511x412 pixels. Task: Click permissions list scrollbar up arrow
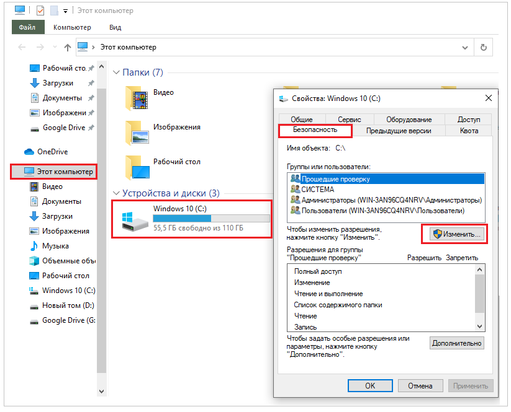click(x=479, y=270)
